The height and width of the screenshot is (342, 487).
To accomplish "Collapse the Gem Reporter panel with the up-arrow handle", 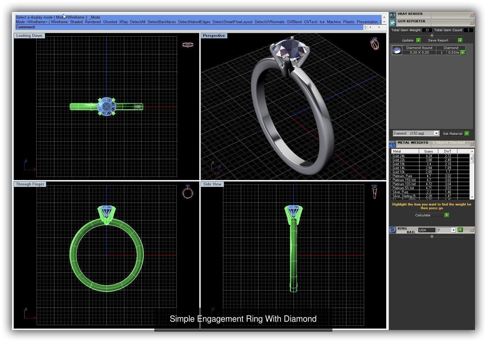I will pyautogui.click(x=432, y=35).
